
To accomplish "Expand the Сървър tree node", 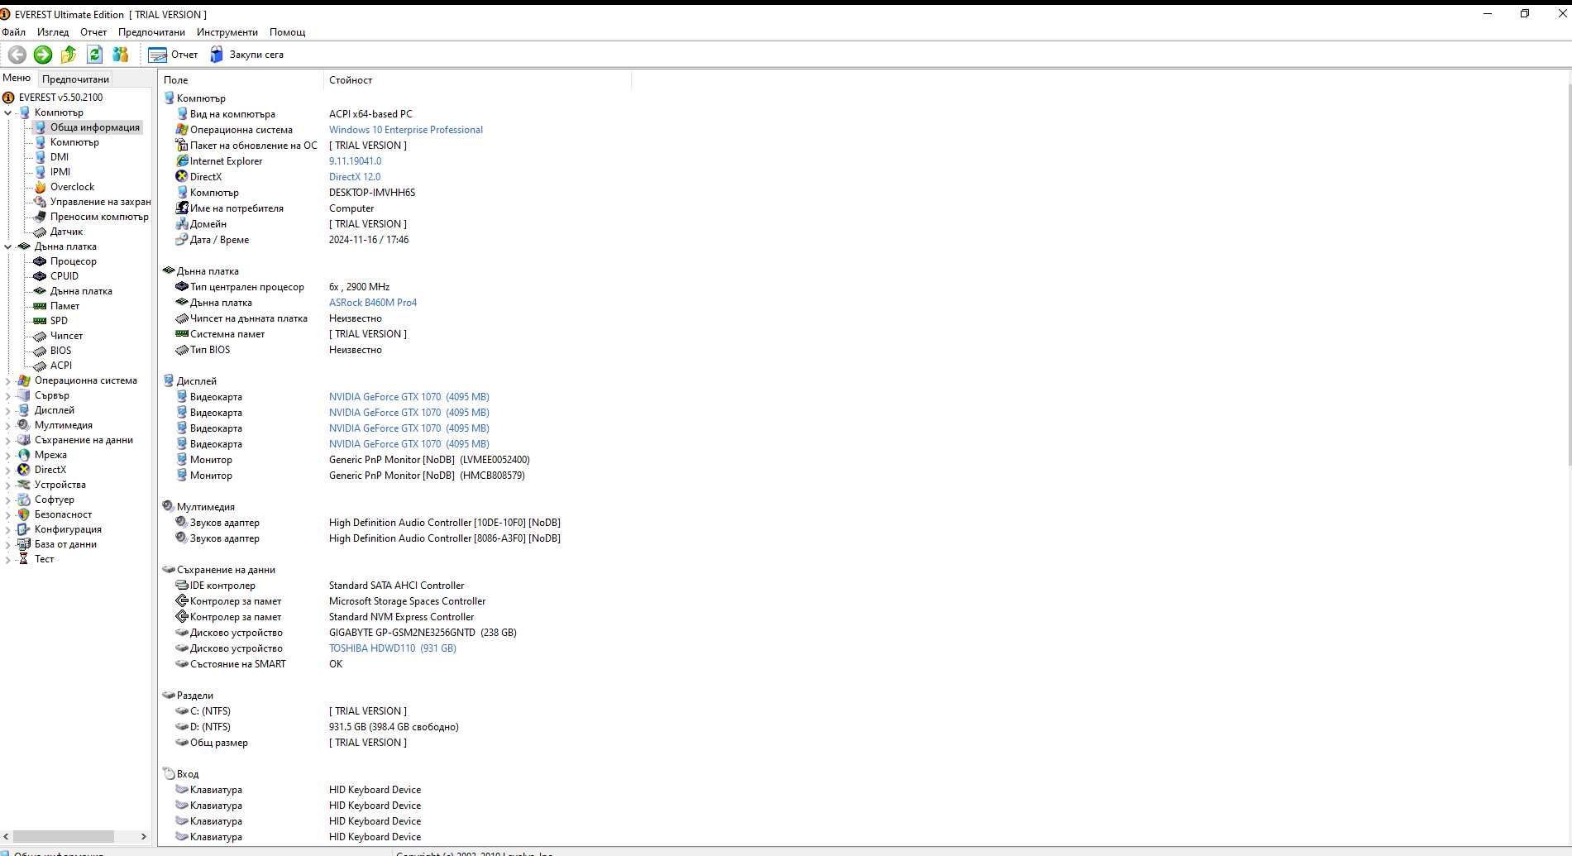I will [8, 395].
